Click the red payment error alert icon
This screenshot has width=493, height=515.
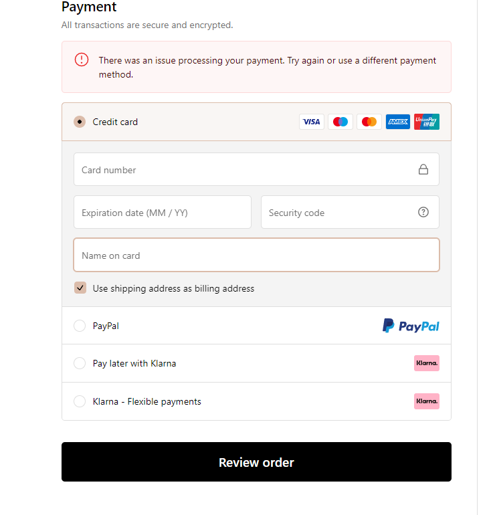[x=82, y=60]
